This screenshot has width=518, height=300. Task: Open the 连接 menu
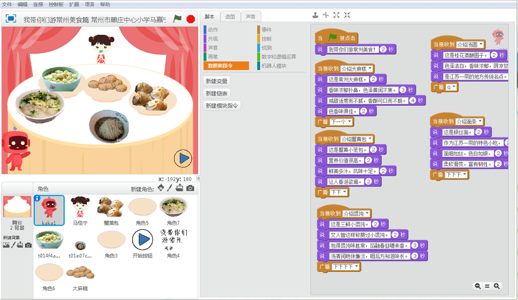pyautogui.click(x=38, y=4)
